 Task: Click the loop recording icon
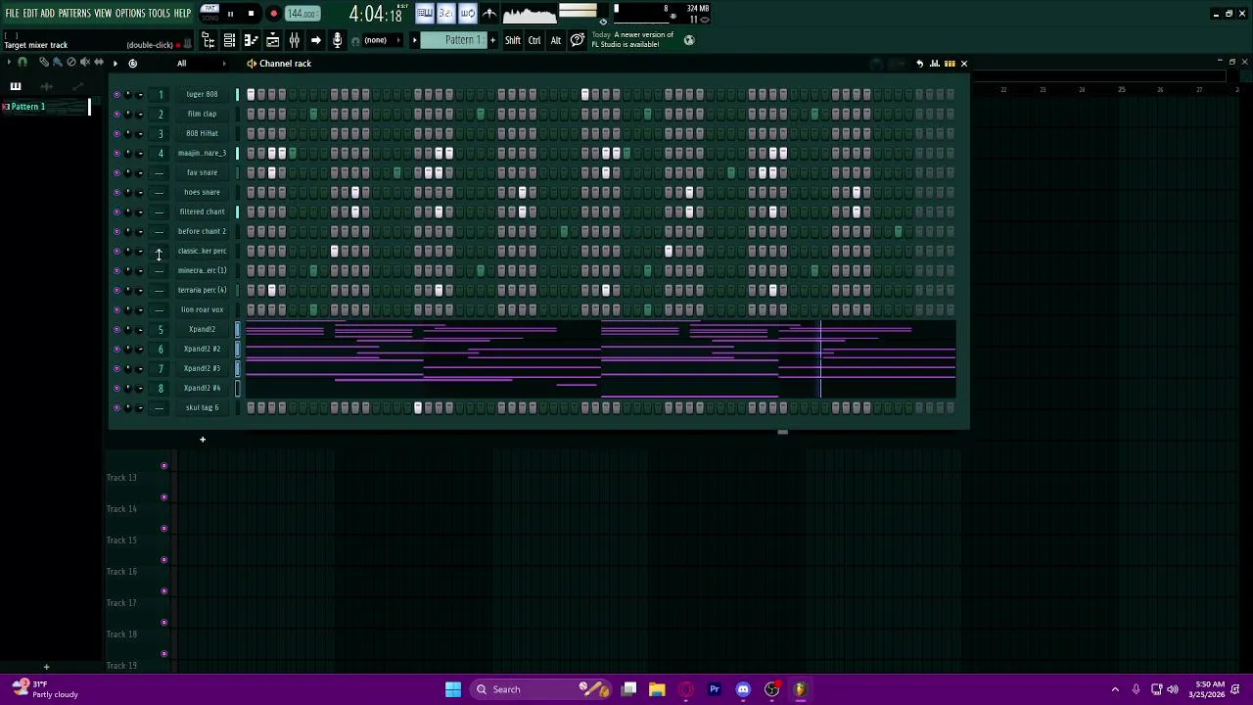(468, 14)
